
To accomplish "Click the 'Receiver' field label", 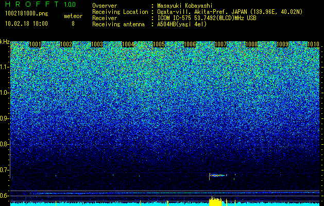I will [x=105, y=18].
